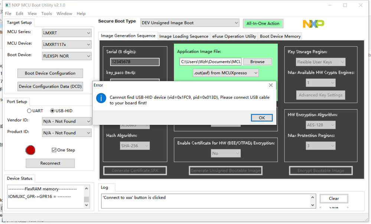The image size is (371, 224).
Task: Open the Hash Algorithm SHA-256 dropdown
Action: point(135,146)
